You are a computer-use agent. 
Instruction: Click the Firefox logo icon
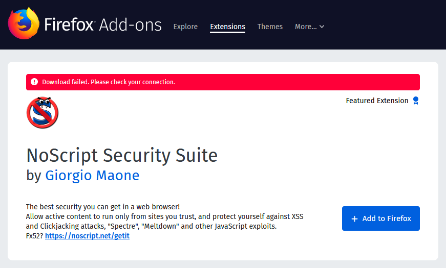pos(24,23)
